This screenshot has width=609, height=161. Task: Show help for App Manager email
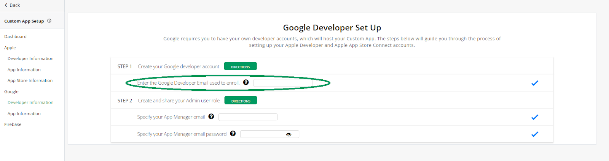pyautogui.click(x=211, y=117)
